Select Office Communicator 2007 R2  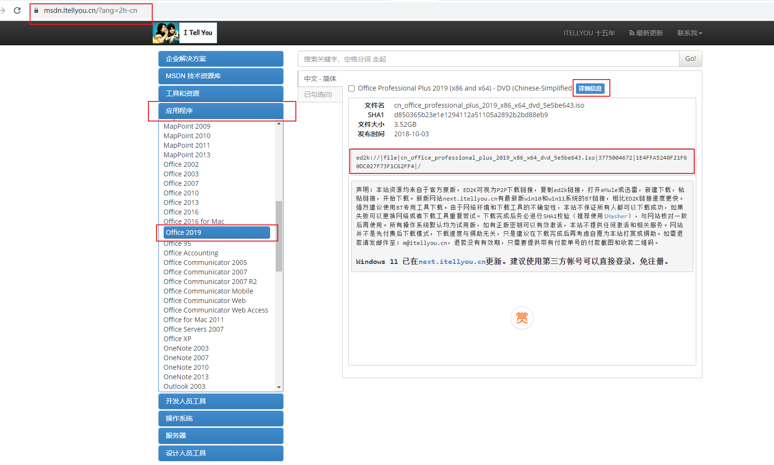point(210,282)
